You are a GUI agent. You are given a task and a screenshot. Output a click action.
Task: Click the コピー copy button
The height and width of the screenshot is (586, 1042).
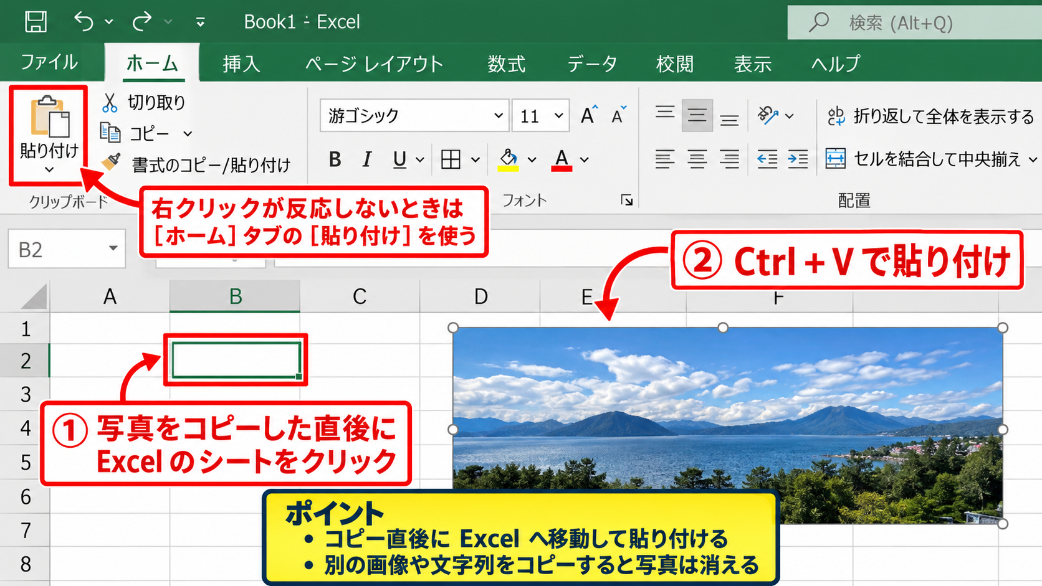[x=136, y=133]
